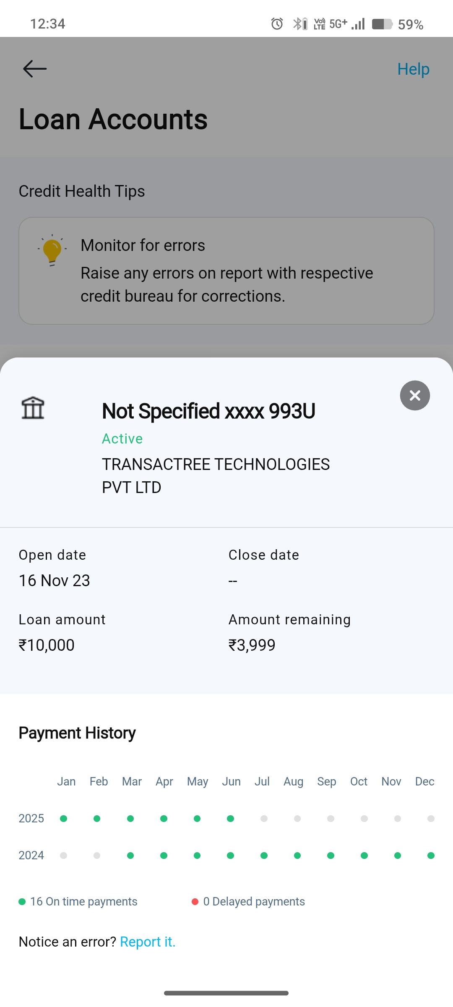Tap the June 2025 payment dot
The width and height of the screenshot is (453, 1007).
point(231,819)
